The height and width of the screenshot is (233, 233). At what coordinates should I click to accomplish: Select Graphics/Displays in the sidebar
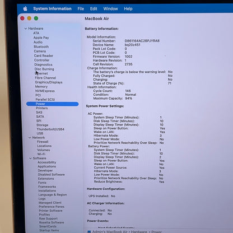(49, 82)
